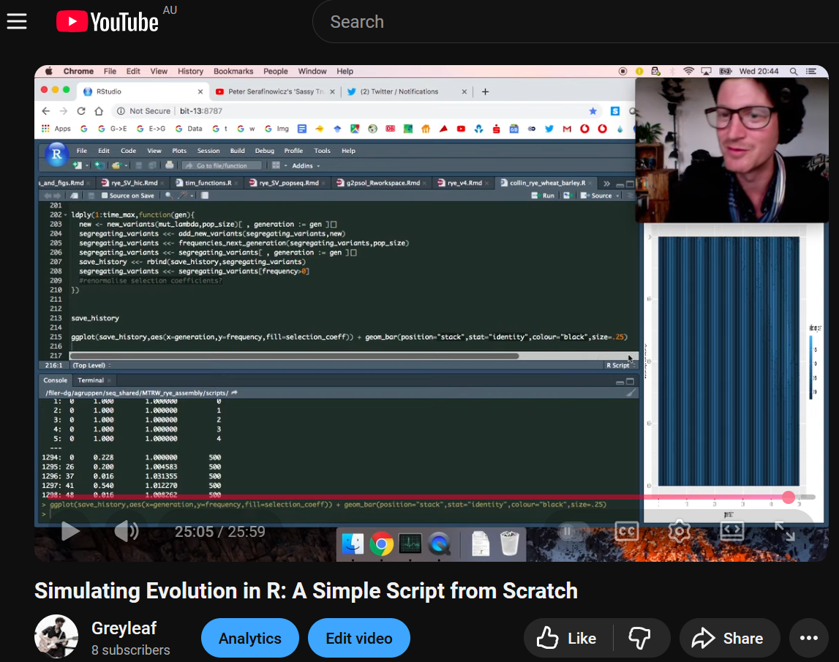Toggle the autoplay switch in the player
Image resolution: width=839 pixels, height=662 pixels.
tap(573, 531)
